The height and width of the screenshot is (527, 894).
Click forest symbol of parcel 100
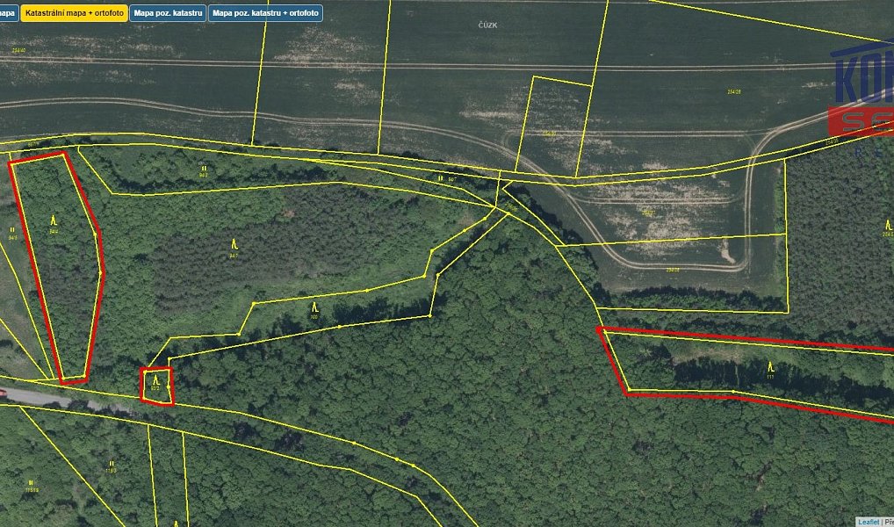[314, 307]
